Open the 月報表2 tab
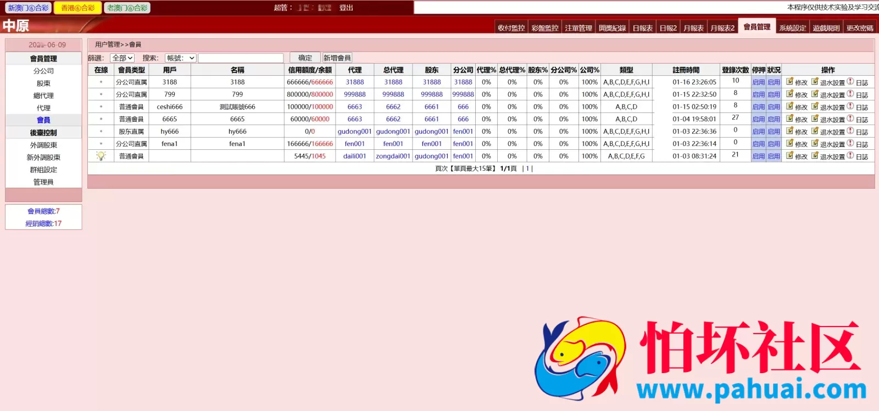 [x=722, y=28]
